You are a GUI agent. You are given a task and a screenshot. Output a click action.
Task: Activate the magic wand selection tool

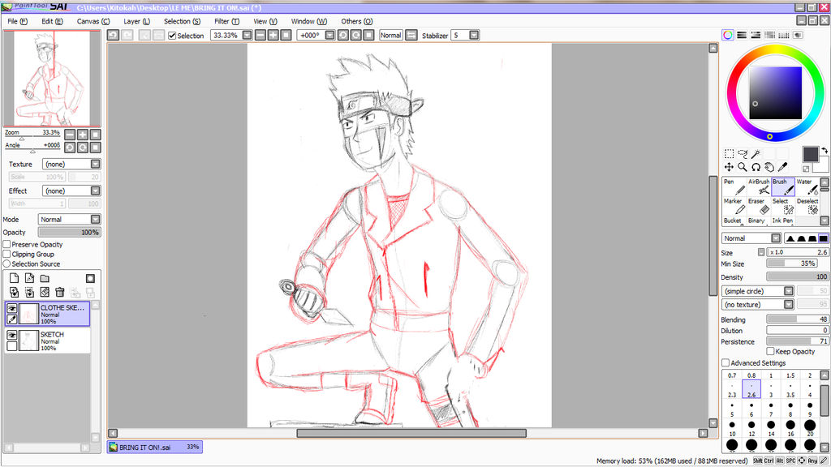(756, 154)
